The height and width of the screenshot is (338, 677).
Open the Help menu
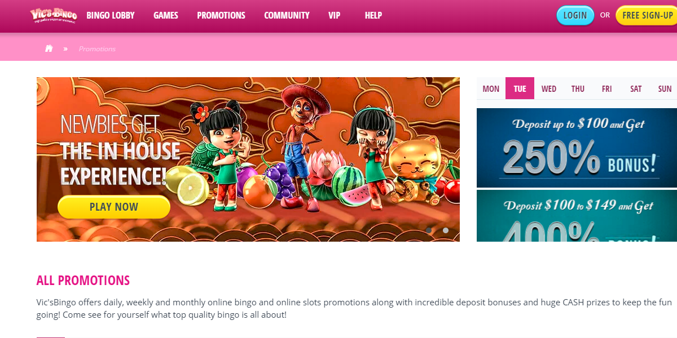pyautogui.click(x=373, y=15)
